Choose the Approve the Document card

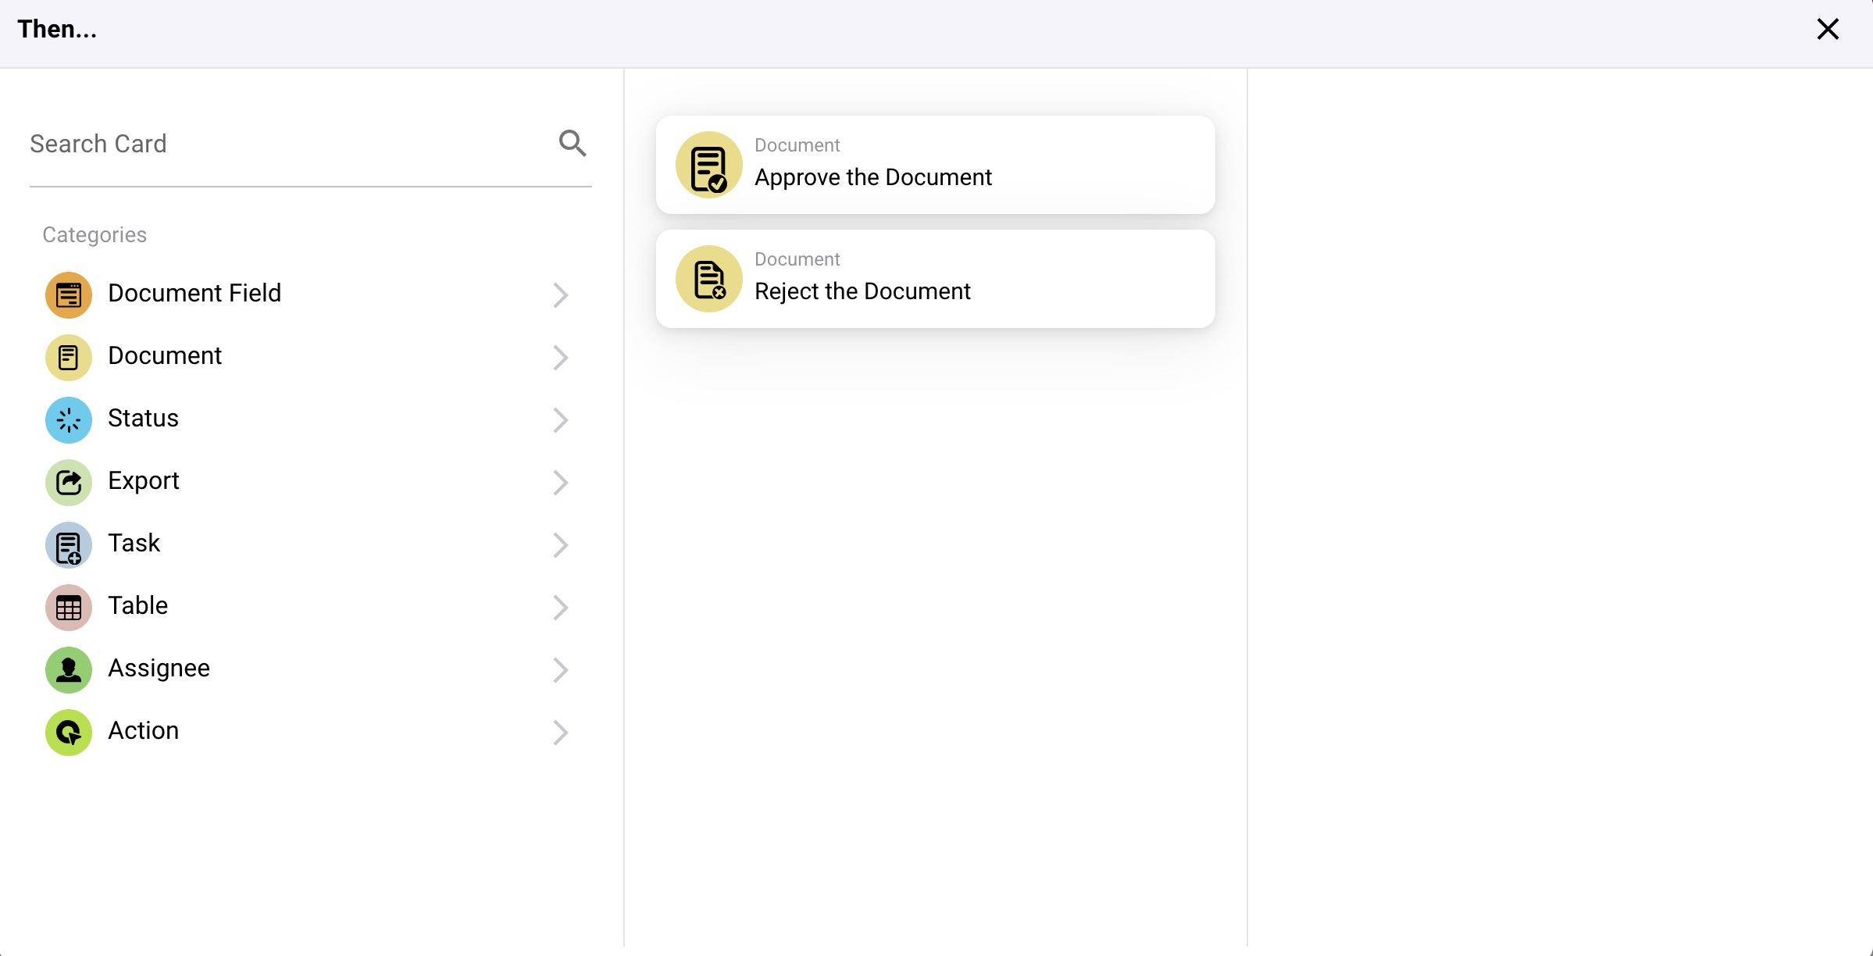click(935, 165)
